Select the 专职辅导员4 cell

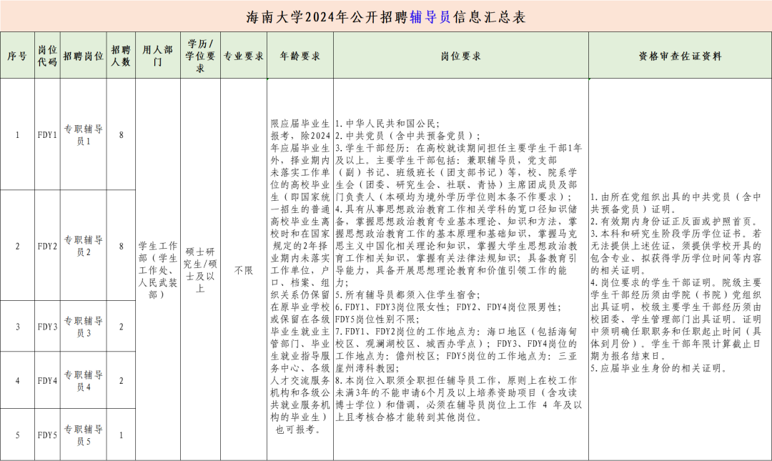tap(84, 380)
